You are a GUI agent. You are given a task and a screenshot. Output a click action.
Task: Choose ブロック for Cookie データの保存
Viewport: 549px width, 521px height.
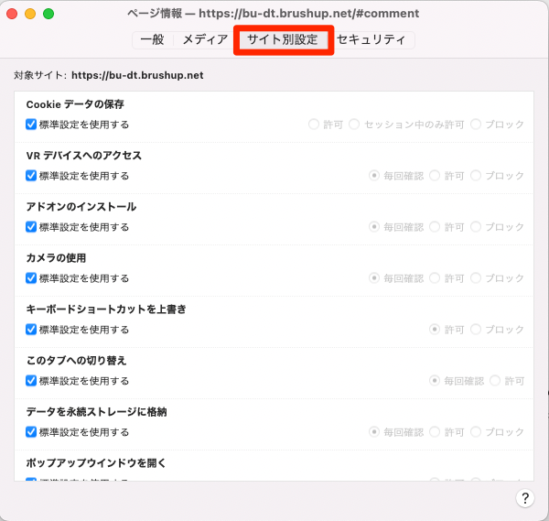(476, 125)
